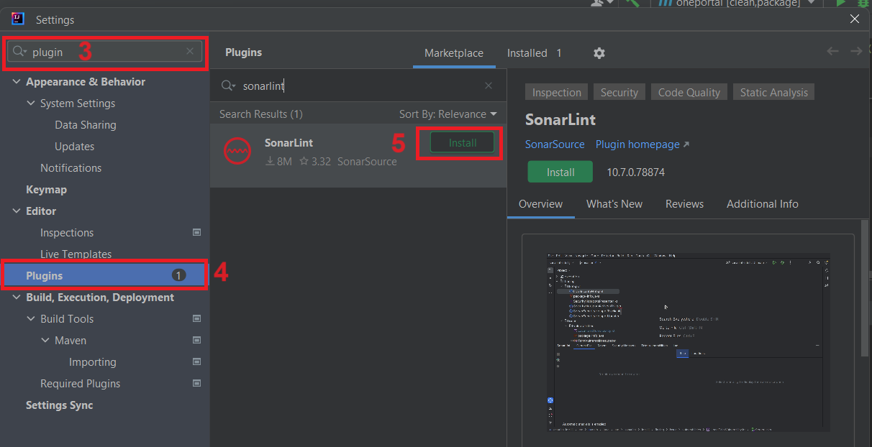
Task: Select Live Templates in the settings tree
Action: tap(76, 254)
